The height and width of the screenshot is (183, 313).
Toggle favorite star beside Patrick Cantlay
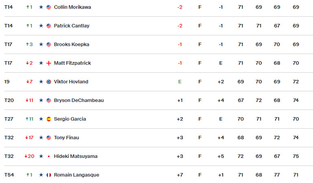pyautogui.click(x=41, y=26)
